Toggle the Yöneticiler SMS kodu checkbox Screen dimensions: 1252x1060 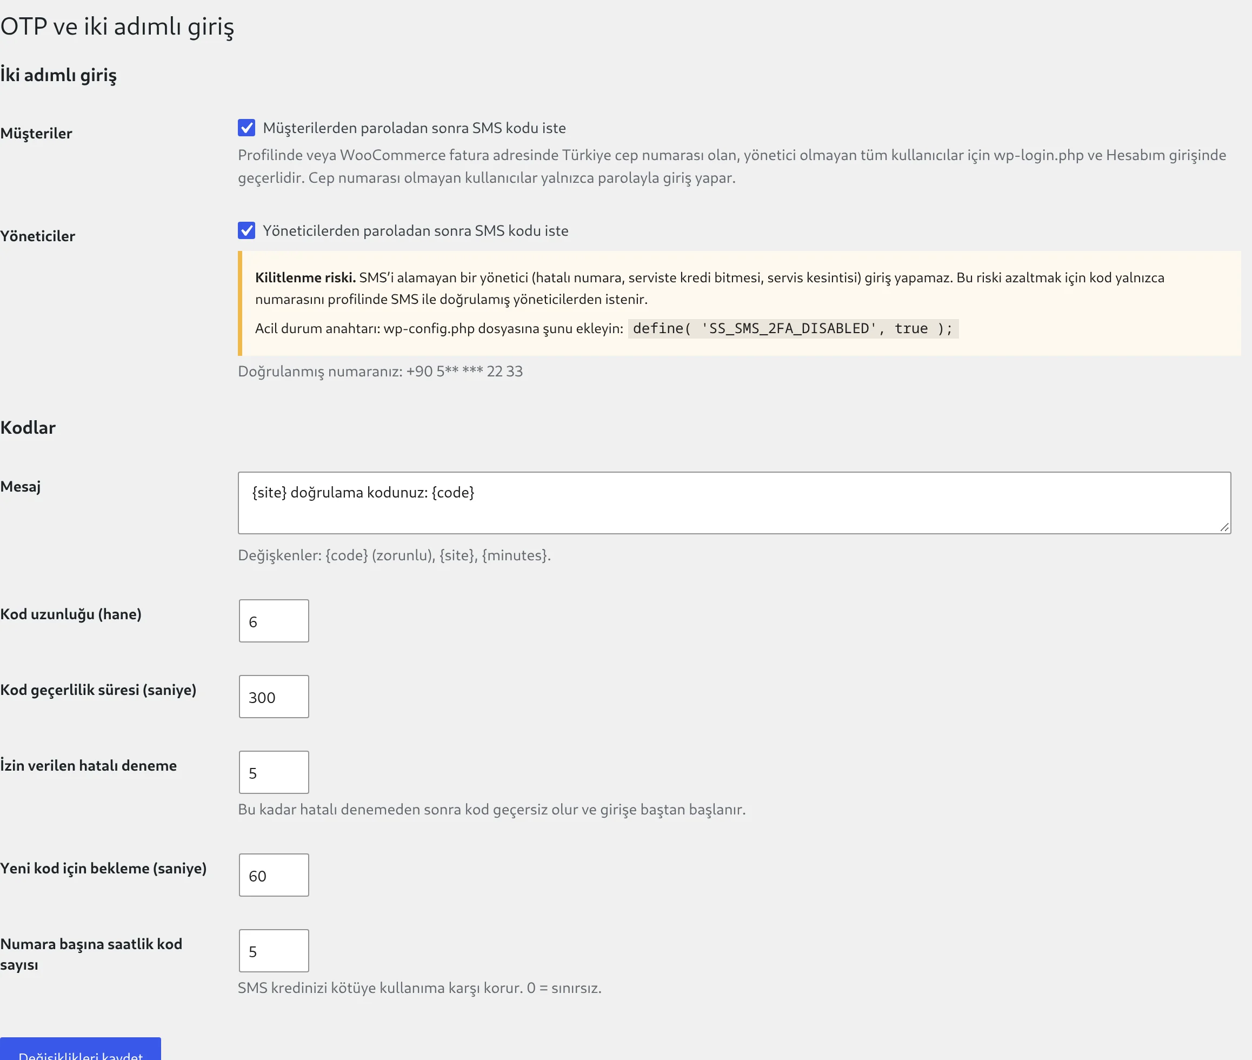tap(247, 230)
